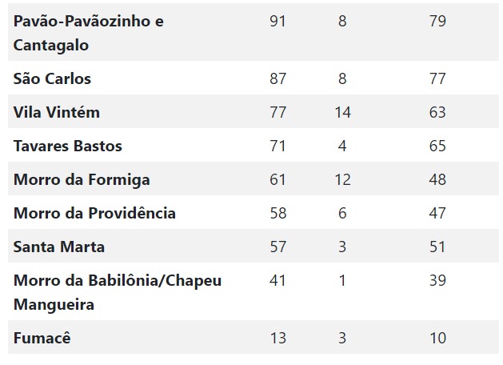Select the Tavares Bastos row name
Image resolution: width=503 pixels, height=365 pixels.
(x=68, y=146)
